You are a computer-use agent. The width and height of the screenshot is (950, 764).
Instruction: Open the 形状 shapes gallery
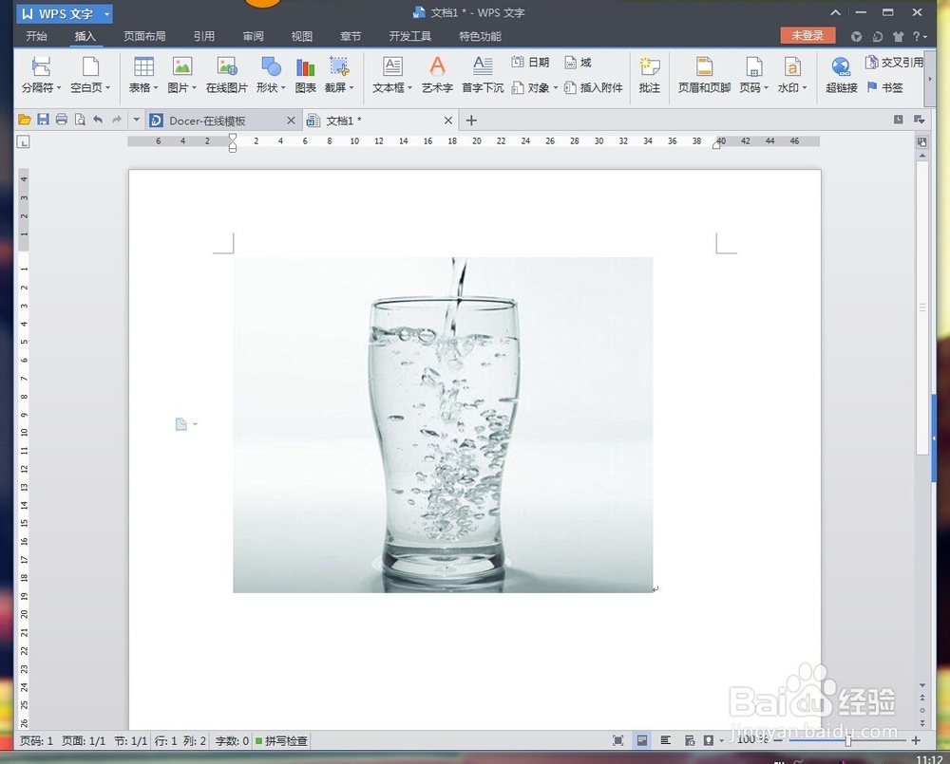(x=270, y=74)
